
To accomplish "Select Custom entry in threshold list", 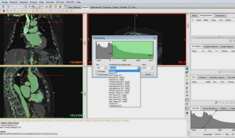I will coord(124,71).
